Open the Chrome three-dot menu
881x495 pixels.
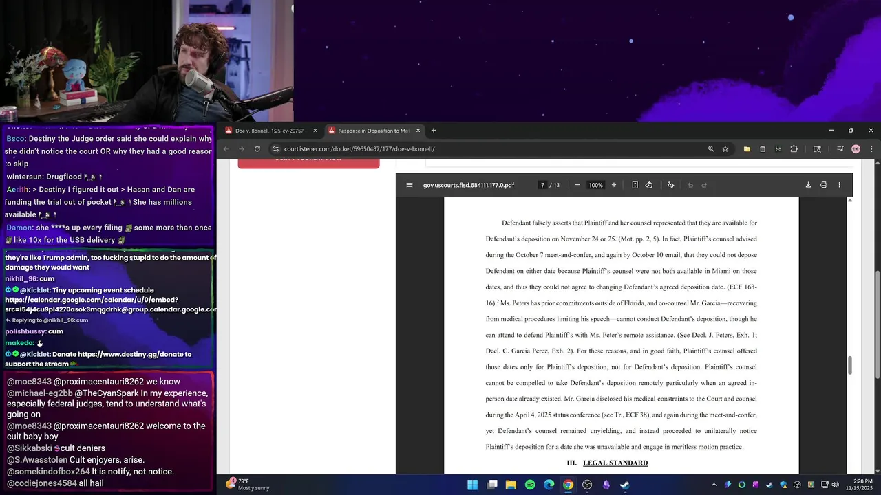871,148
